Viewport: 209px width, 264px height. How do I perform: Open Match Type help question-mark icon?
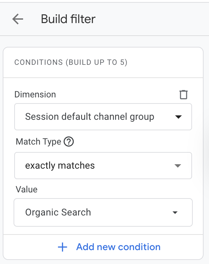[69, 142]
